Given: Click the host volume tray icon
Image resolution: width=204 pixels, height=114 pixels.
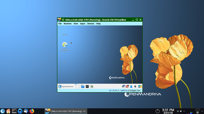Looking at the screenshot, I should click(x=181, y=111).
